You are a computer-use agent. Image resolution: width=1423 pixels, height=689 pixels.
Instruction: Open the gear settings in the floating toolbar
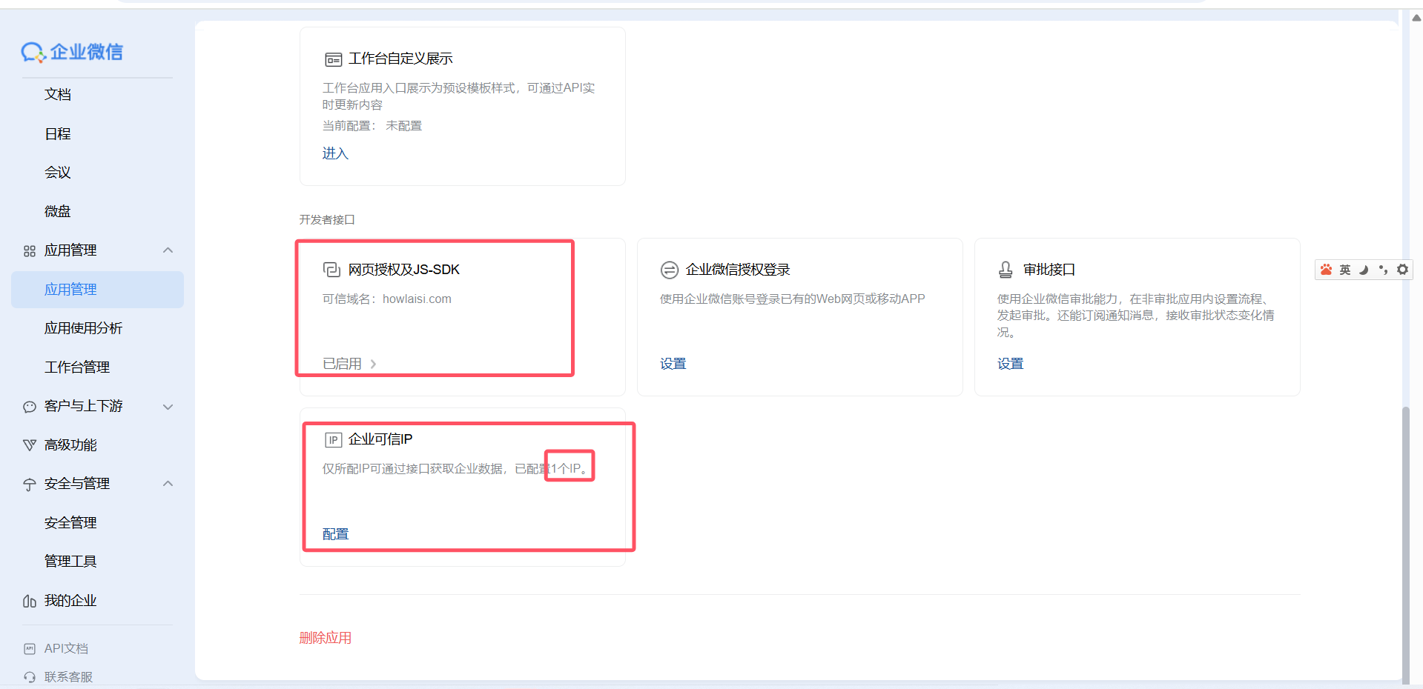(x=1402, y=270)
